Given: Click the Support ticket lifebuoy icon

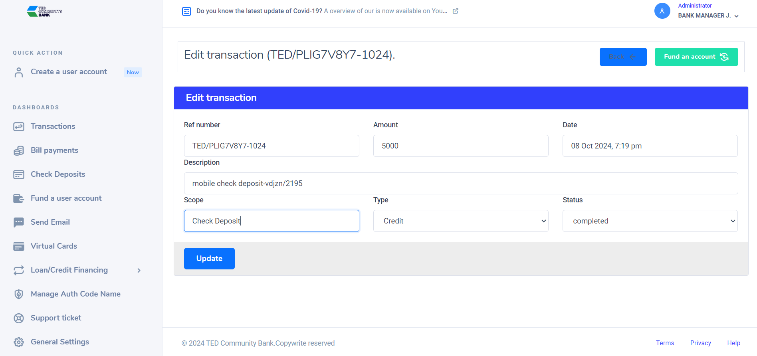Looking at the screenshot, I should click(x=19, y=318).
